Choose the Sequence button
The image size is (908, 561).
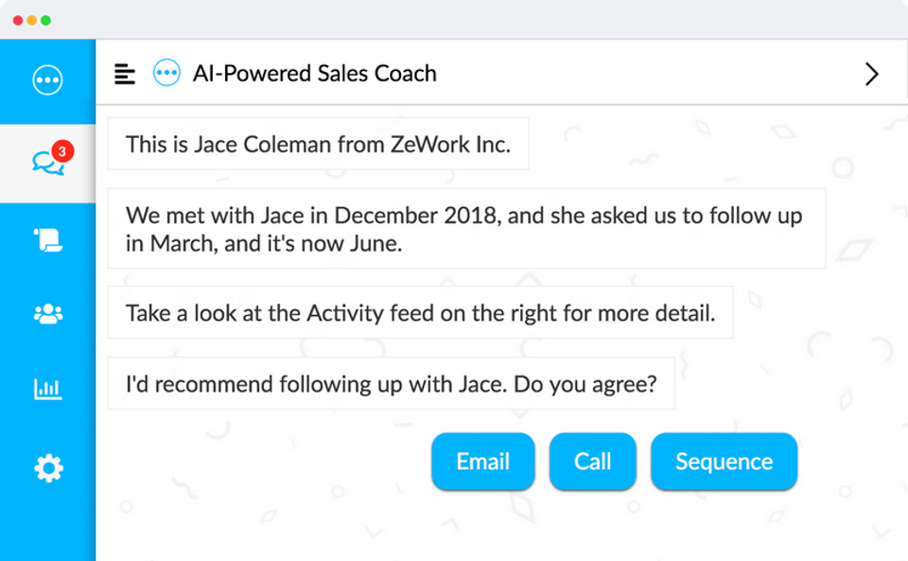(724, 462)
